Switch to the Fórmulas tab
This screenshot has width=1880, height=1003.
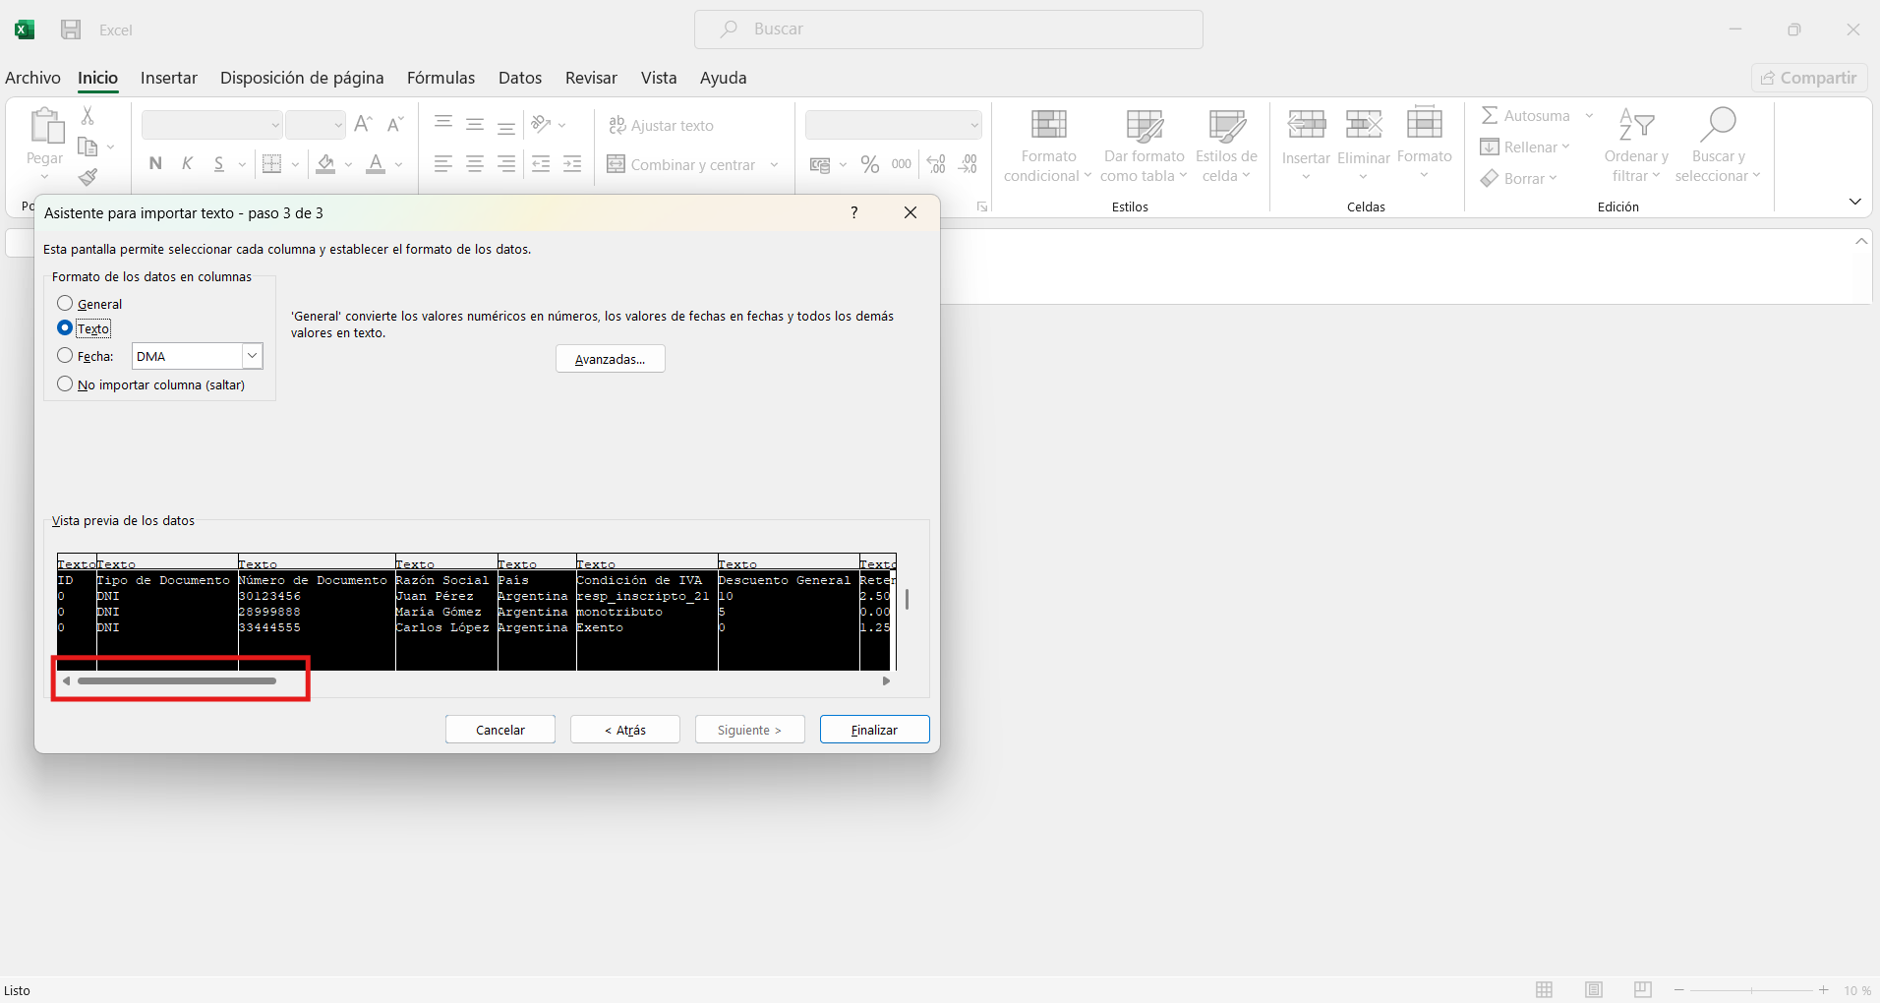(x=441, y=78)
